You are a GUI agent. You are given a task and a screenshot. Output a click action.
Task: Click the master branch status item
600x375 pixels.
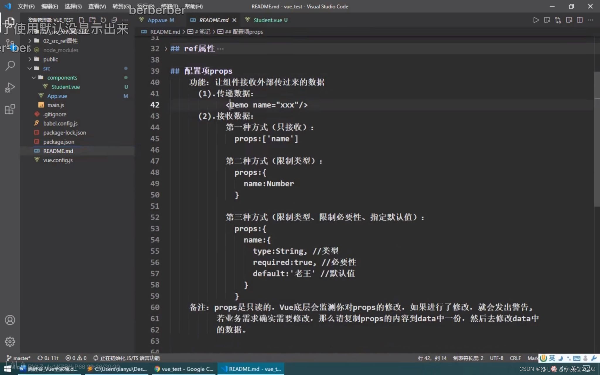(x=19, y=358)
